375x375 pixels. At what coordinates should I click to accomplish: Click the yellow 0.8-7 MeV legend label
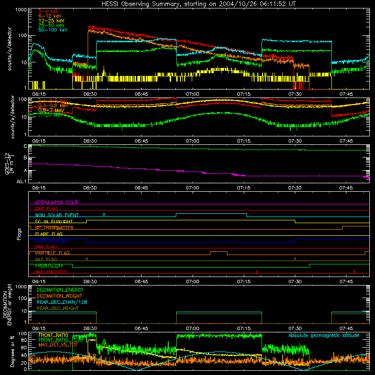coord(51,110)
